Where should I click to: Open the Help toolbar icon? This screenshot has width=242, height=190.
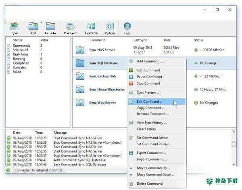[x=127, y=26]
